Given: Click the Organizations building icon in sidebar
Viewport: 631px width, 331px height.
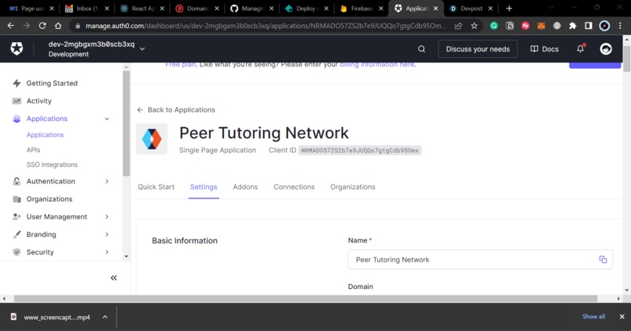Looking at the screenshot, I should tap(16, 199).
